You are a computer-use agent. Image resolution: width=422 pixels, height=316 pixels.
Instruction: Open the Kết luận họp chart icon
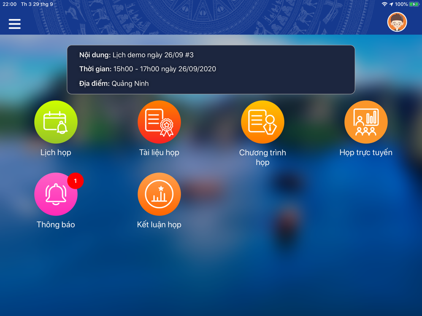pyautogui.click(x=159, y=194)
